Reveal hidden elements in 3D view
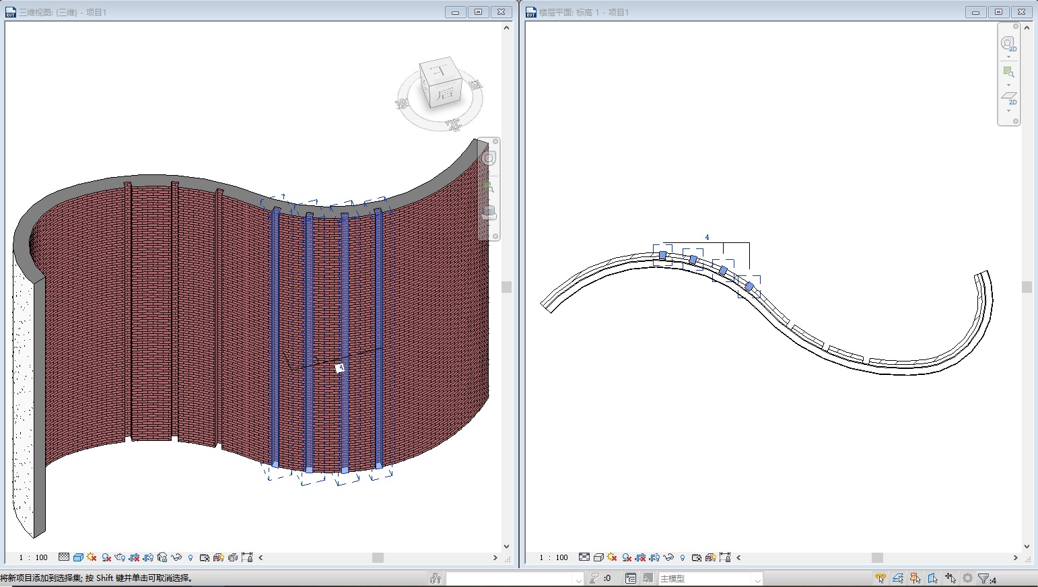Image resolution: width=1038 pixels, height=587 pixels. 191,557
